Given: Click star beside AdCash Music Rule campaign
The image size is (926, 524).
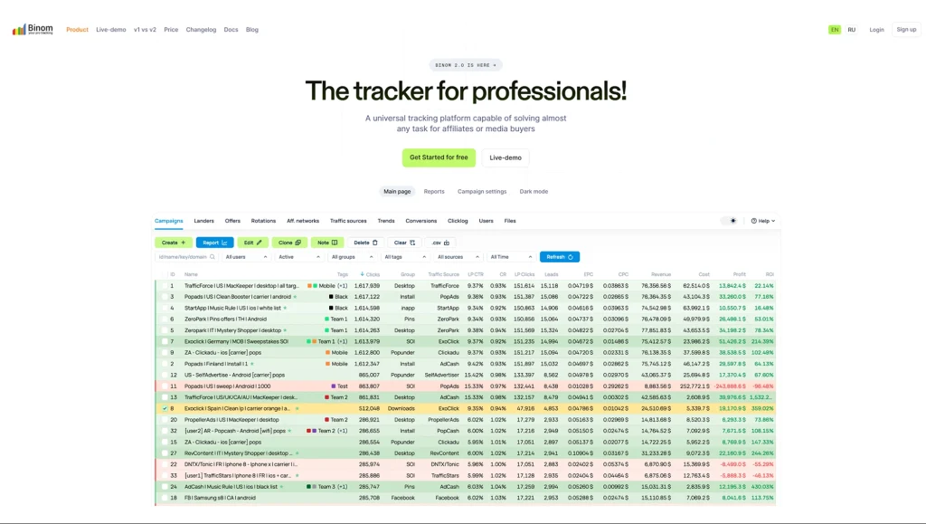Looking at the screenshot, I should [x=282, y=487].
